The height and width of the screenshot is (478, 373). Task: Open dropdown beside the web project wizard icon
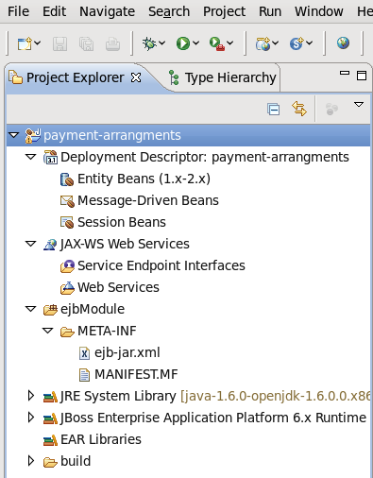[276, 43]
